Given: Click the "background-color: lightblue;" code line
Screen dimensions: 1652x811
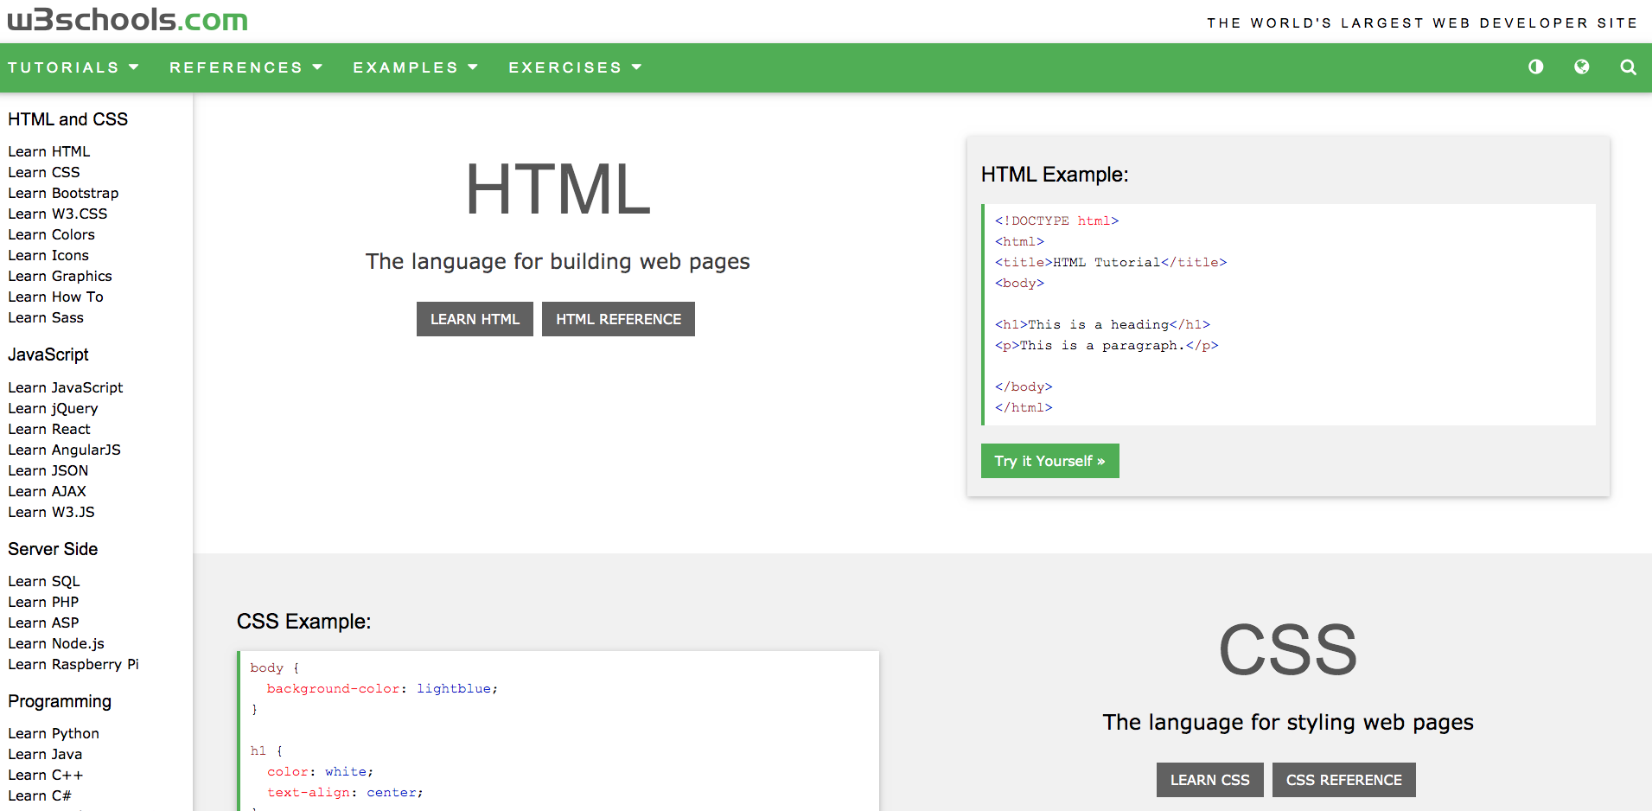Looking at the screenshot, I should click(382, 689).
